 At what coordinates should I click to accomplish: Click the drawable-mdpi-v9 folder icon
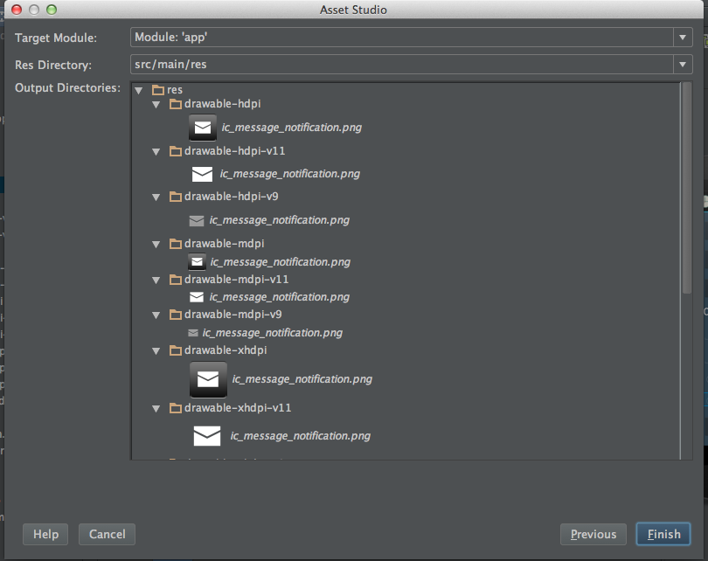[x=175, y=315]
